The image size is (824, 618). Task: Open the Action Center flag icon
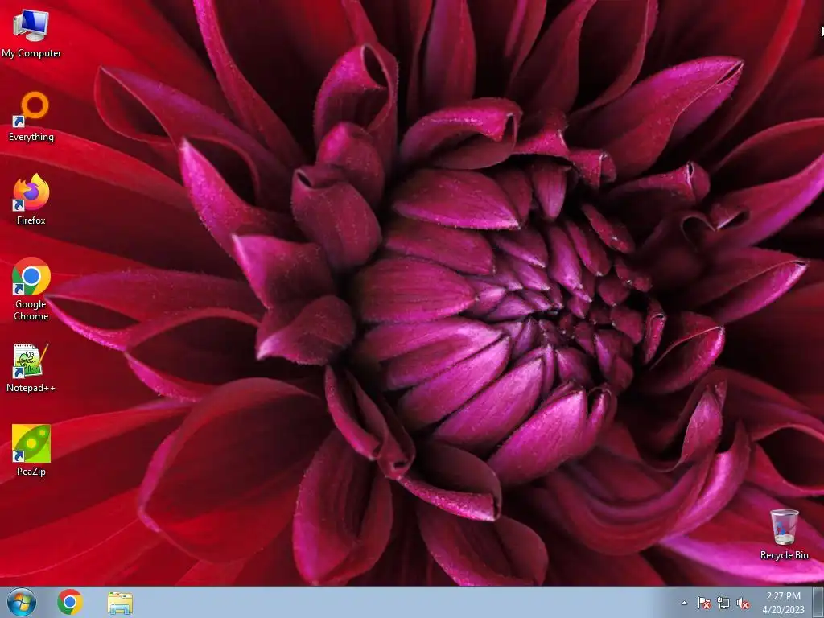point(704,603)
